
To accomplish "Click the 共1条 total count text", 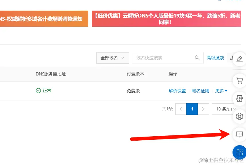I will click(x=167, y=109).
